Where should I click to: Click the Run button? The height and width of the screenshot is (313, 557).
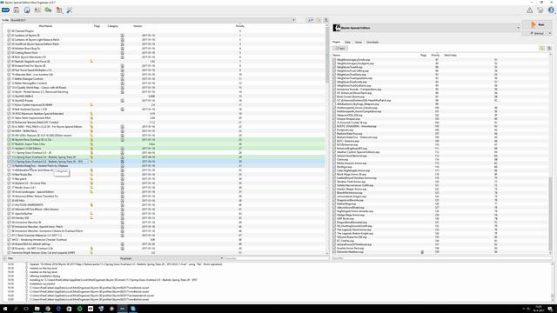[x=537, y=24]
